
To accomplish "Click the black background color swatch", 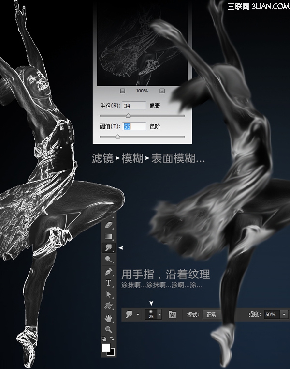I will click(x=112, y=353).
